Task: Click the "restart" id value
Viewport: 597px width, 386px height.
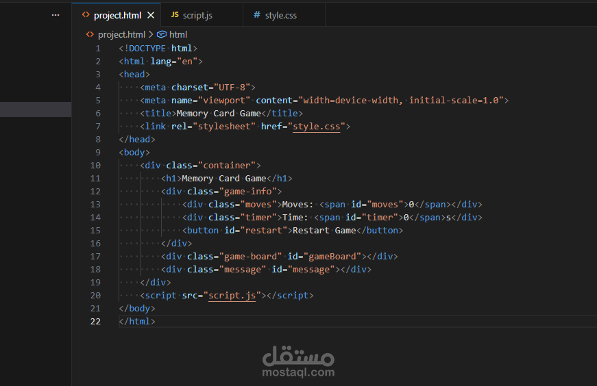Action: click(x=263, y=231)
